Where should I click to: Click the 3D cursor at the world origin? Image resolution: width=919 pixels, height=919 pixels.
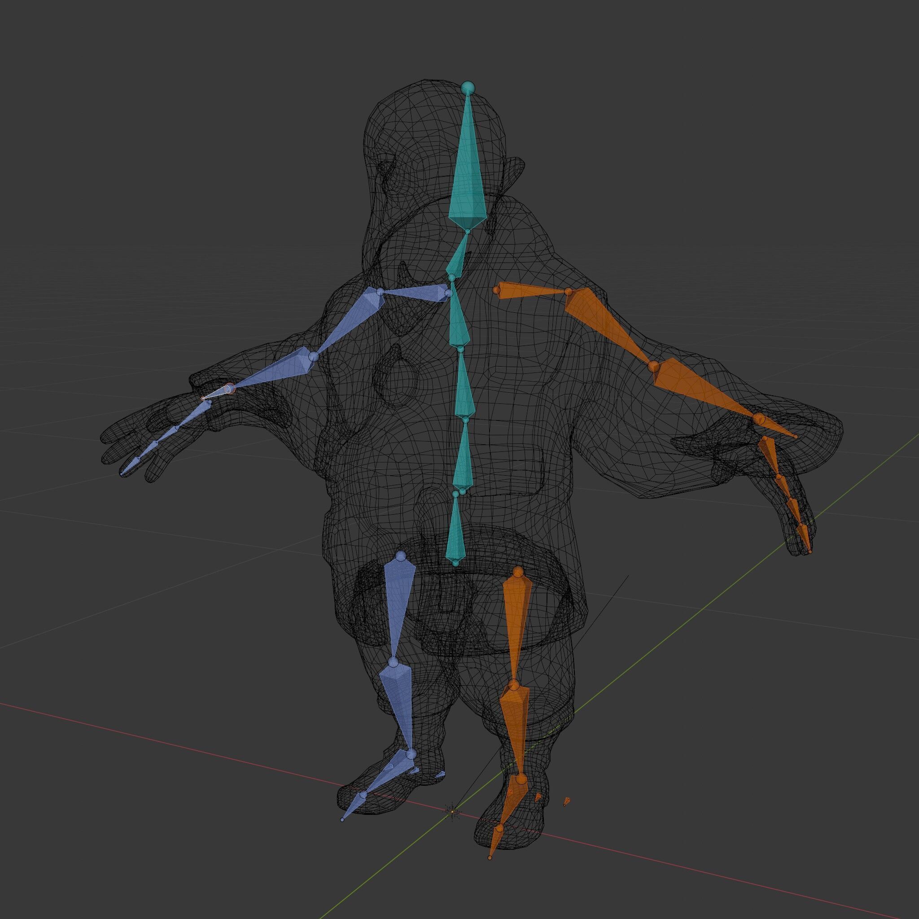[453, 811]
